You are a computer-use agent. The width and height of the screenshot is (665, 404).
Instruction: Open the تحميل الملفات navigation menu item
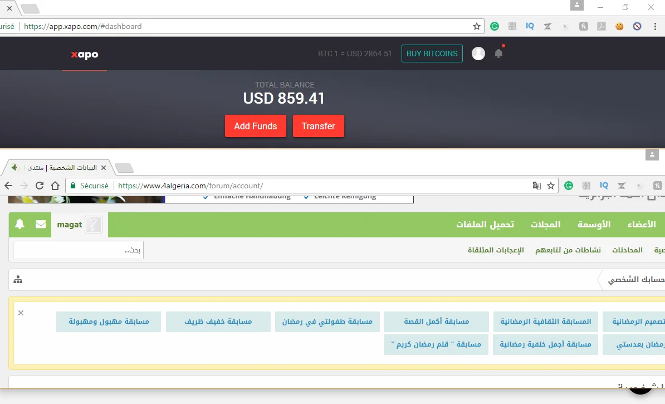pos(485,225)
